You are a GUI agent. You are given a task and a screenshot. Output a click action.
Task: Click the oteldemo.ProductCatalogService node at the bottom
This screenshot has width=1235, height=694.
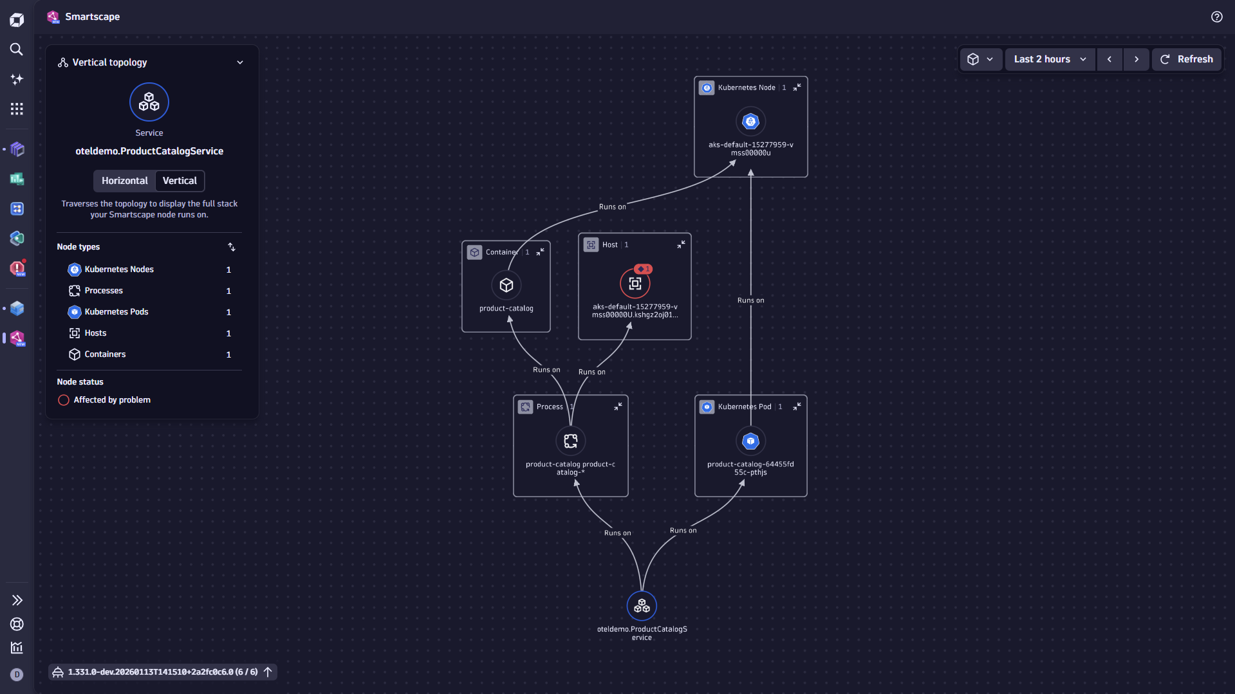click(x=642, y=606)
